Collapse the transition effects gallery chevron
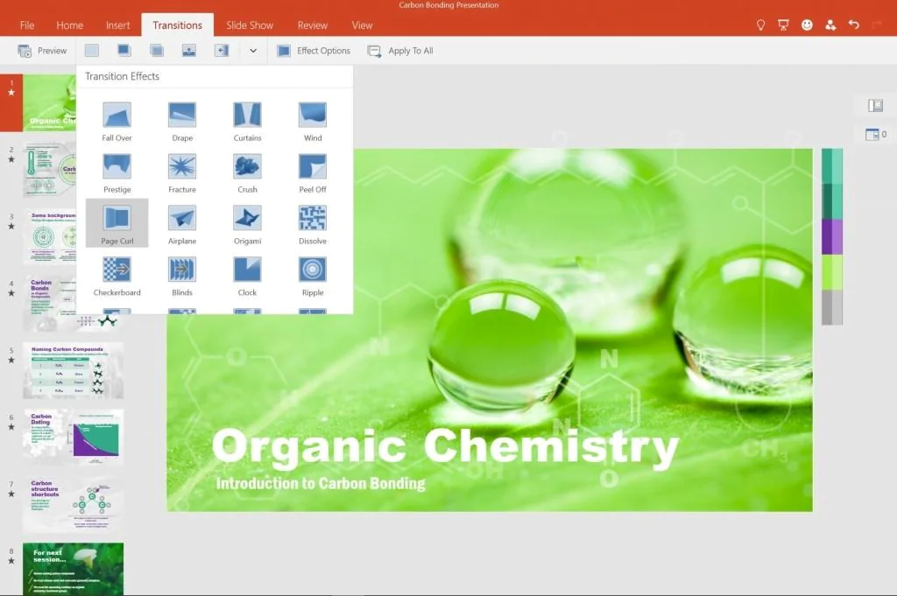The width and height of the screenshot is (897, 596). [x=253, y=51]
